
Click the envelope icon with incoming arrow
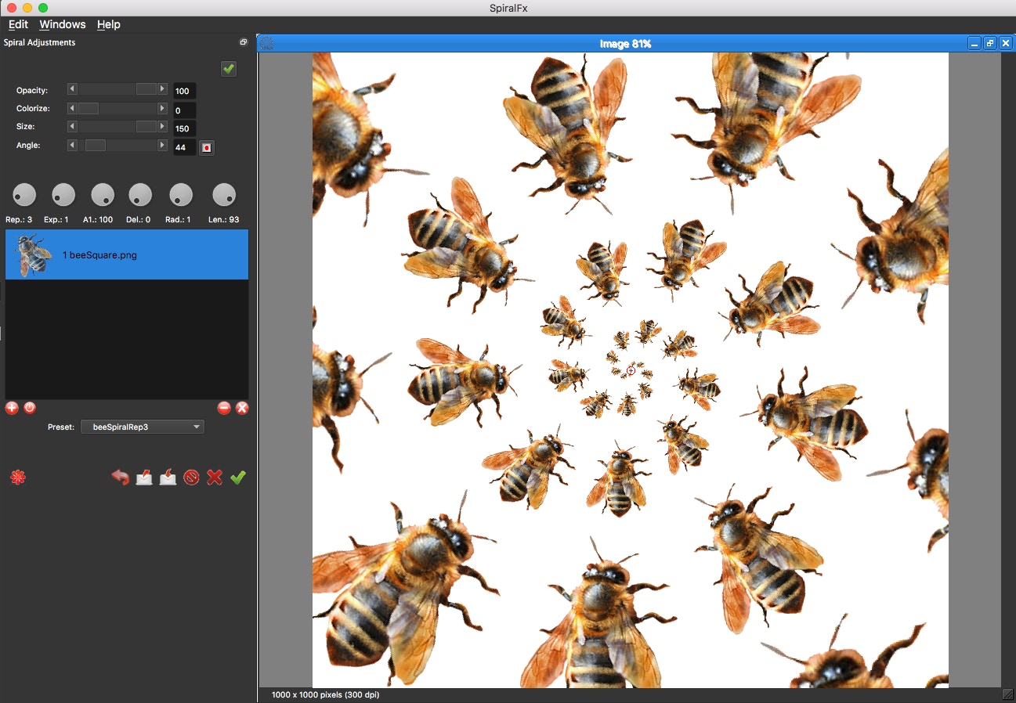pyautogui.click(x=168, y=478)
